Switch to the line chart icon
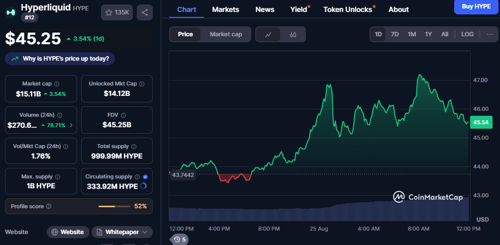This screenshot has width=500, height=245. 268,34
